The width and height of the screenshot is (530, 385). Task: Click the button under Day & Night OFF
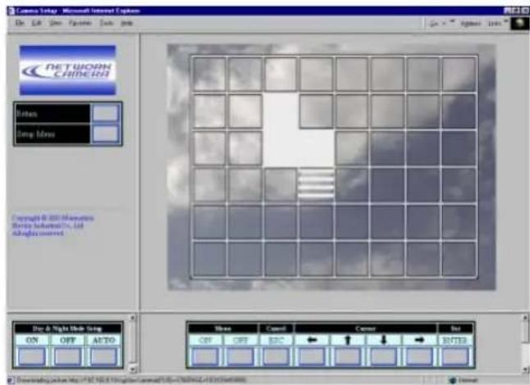pos(68,357)
